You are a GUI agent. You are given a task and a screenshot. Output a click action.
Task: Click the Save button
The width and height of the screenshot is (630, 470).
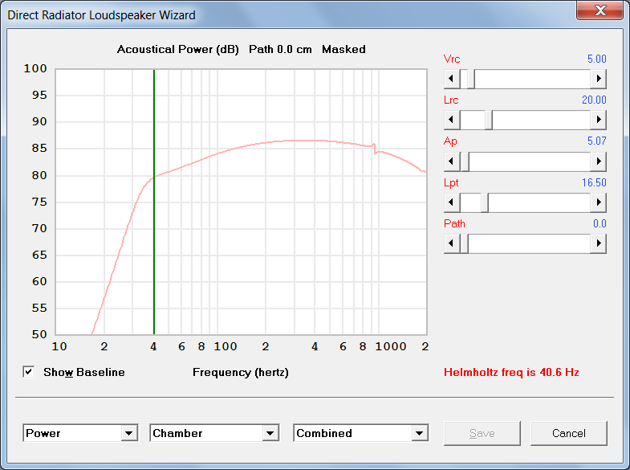pos(482,433)
